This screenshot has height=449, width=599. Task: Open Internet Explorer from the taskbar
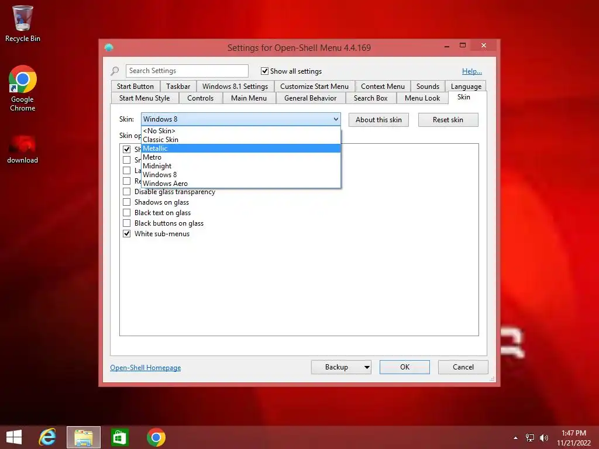pos(47,437)
